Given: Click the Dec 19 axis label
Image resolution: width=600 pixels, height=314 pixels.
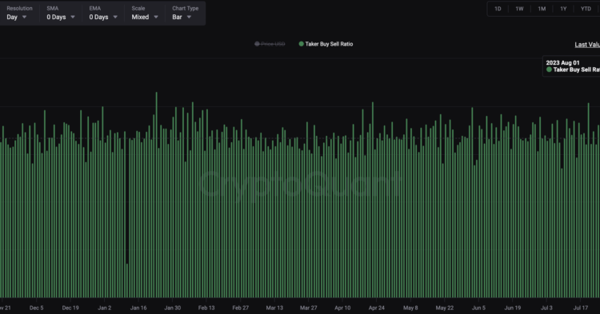Looking at the screenshot, I should coord(70,308).
